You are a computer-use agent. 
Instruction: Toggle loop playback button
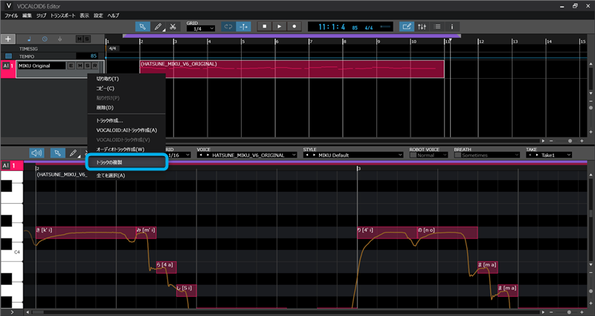click(x=228, y=27)
